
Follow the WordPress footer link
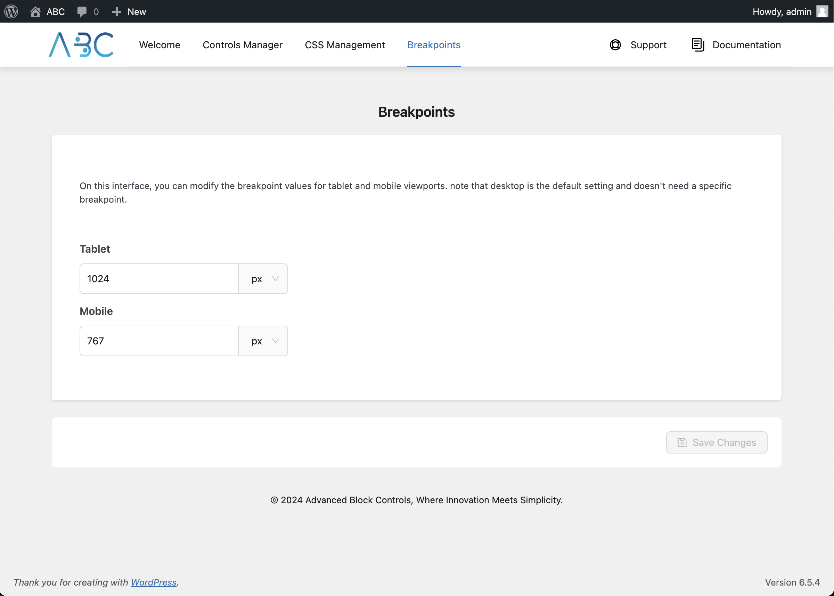(154, 582)
